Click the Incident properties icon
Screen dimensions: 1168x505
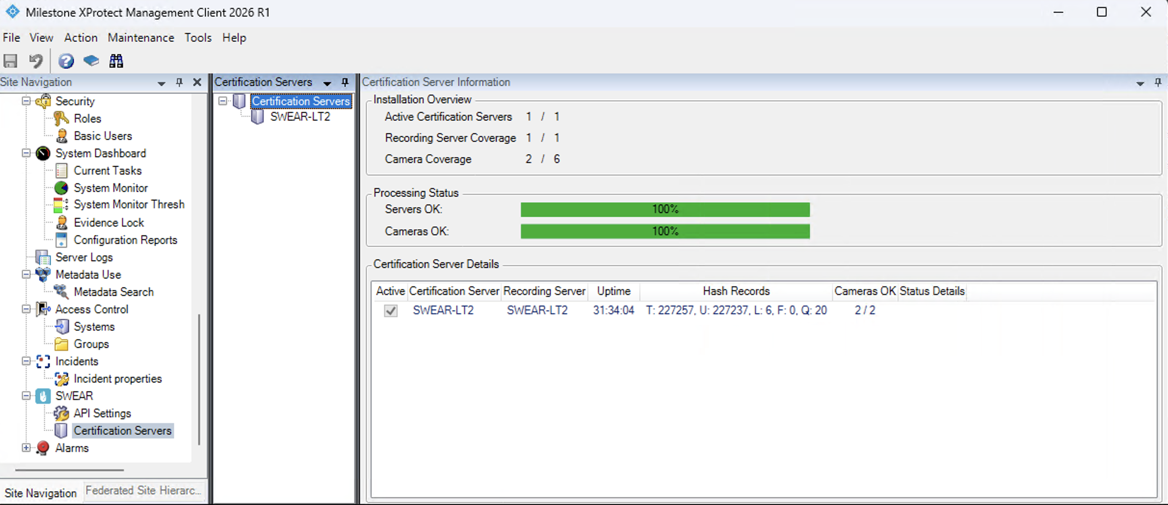(61, 379)
